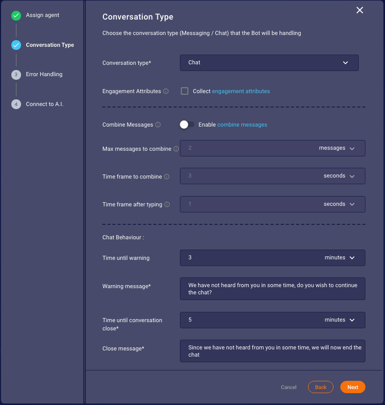Open the engagement attributes link
This screenshot has height=405, width=385.
(241, 91)
